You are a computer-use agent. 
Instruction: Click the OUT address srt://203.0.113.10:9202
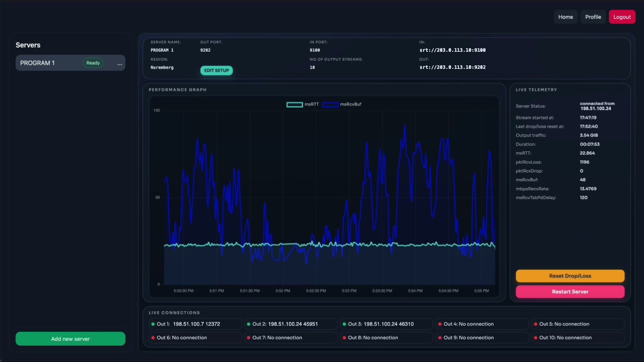point(452,67)
